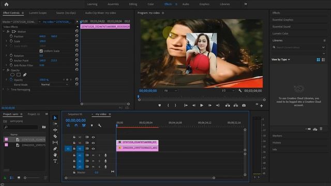
Task: Expand Time Remapping effect
Action: click(x=3, y=89)
